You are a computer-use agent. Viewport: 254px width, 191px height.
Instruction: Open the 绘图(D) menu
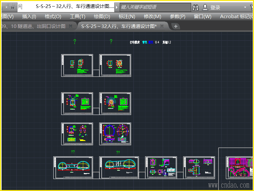[102, 17]
